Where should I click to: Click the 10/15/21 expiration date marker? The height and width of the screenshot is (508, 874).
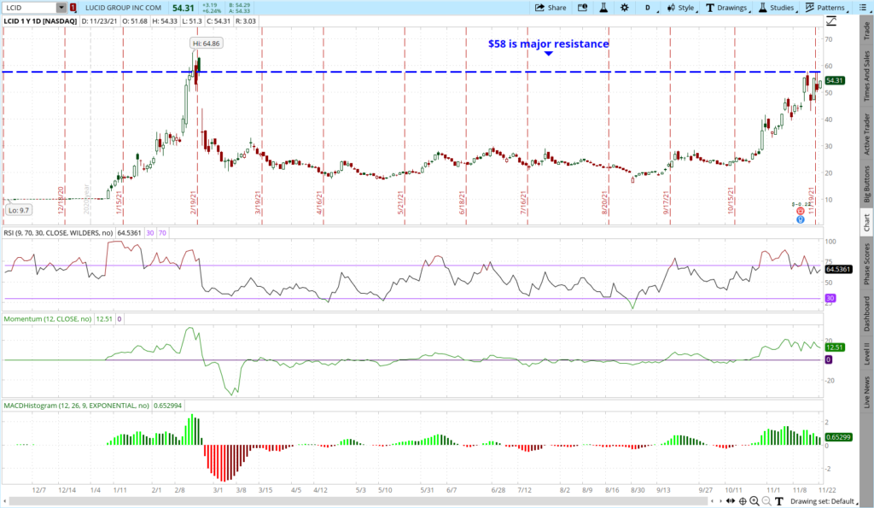731,201
